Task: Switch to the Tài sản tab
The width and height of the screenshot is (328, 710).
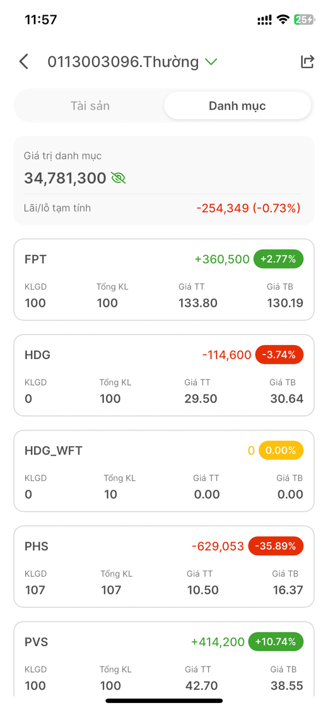Action: point(90,106)
